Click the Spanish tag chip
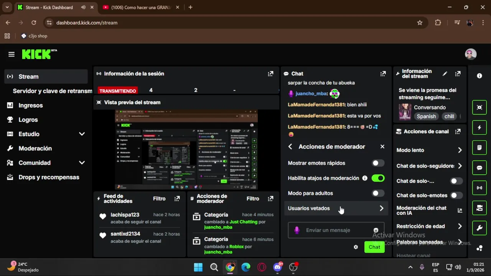This screenshot has height=276, width=491. [x=427, y=117]
